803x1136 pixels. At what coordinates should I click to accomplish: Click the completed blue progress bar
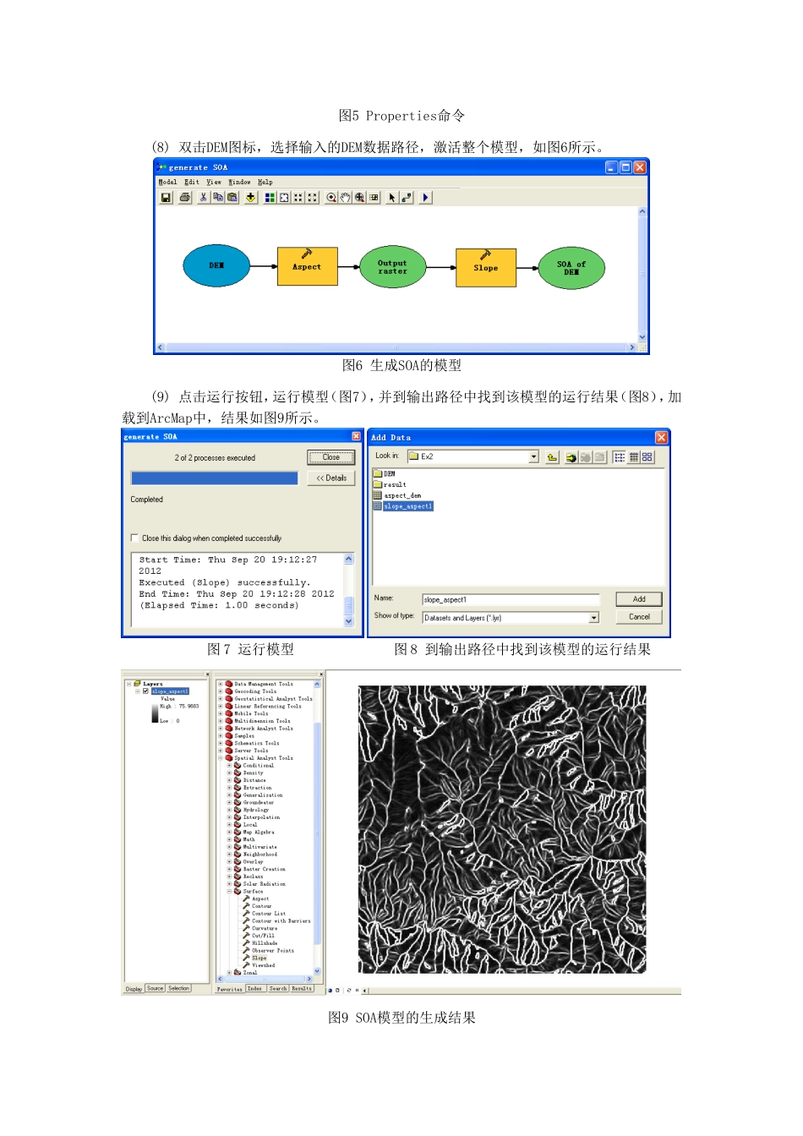pos(215,478)
